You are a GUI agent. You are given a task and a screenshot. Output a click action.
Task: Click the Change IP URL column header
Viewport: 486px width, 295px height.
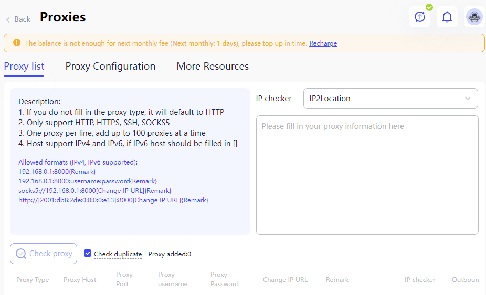point(285,279)
